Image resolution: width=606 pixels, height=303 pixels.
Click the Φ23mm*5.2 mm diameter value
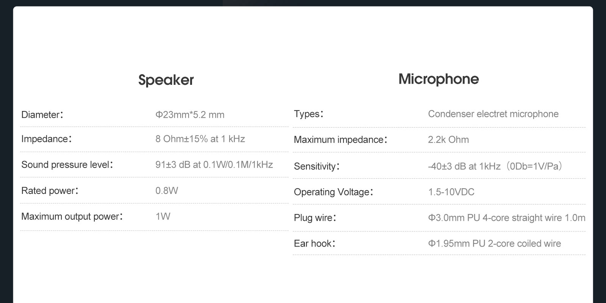tap(190, 115)
